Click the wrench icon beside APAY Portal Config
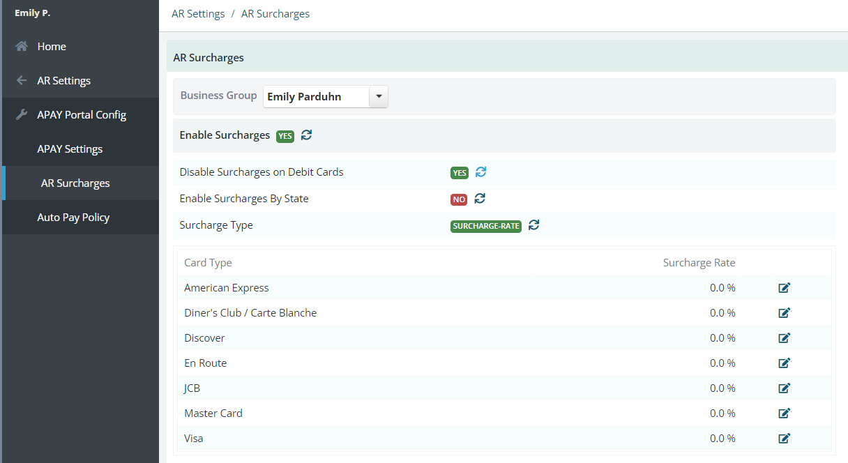 click(x=22, y=115)
